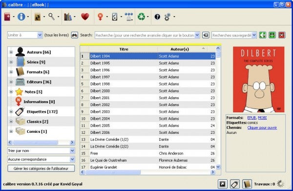
Task: Expand the Auteurs [66] category
Action: pyautogui.click(x=11, y=52)
